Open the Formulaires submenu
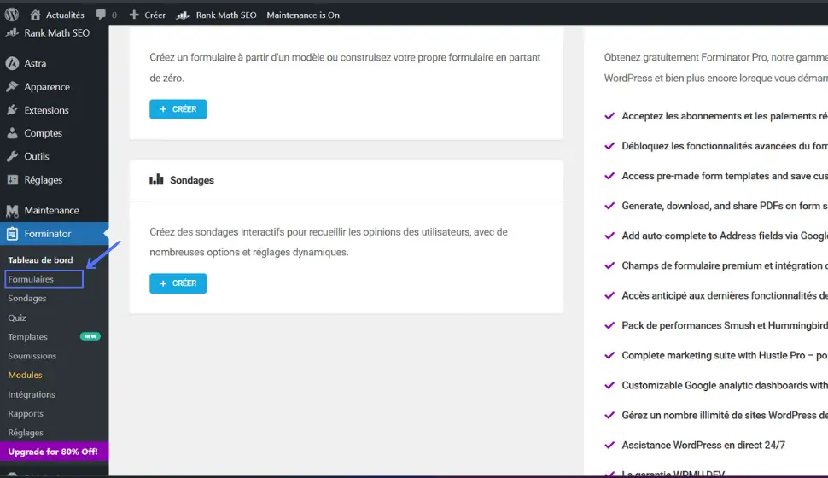 (31, 279)
